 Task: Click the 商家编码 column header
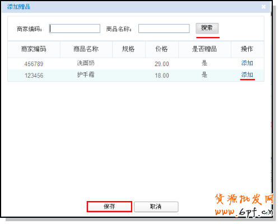pyautogui.click(x=34, y=49)
